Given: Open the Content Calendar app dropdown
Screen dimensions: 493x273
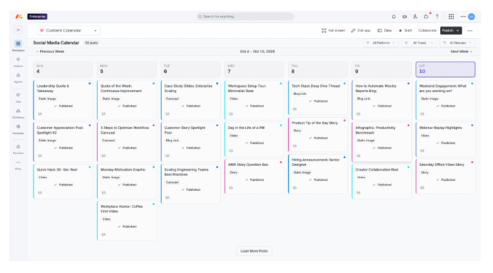Looking at the screenshot, I should pyautogui.click(x=69, y=30).
